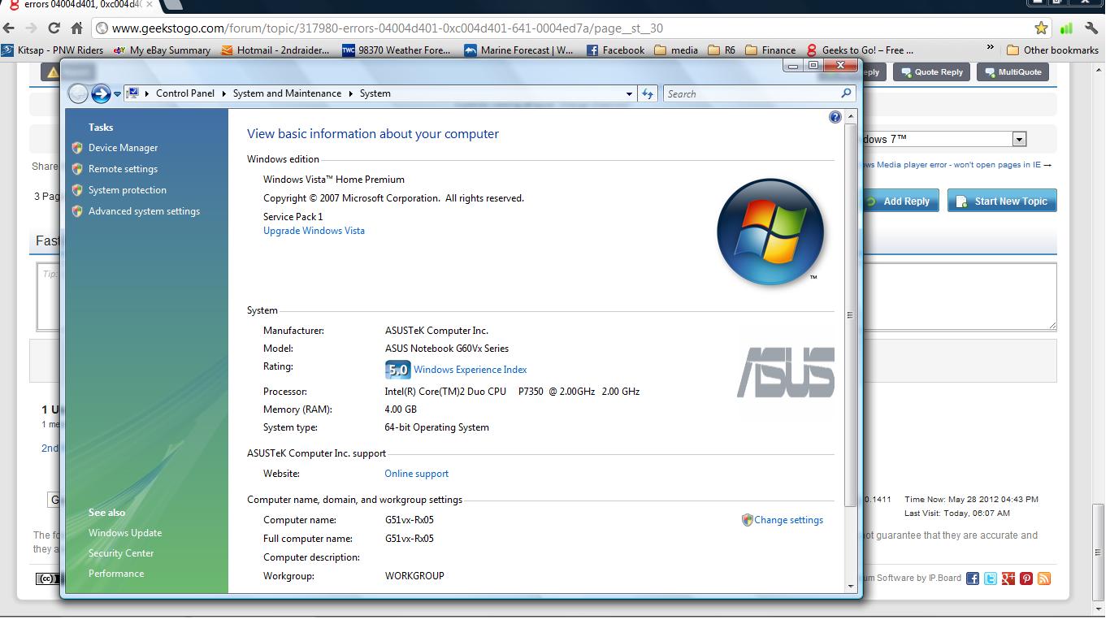Image resolution: width=1110 pixels, height=624 pixels.
Task: Open Performance under See also
Action: tap(116, 574)
